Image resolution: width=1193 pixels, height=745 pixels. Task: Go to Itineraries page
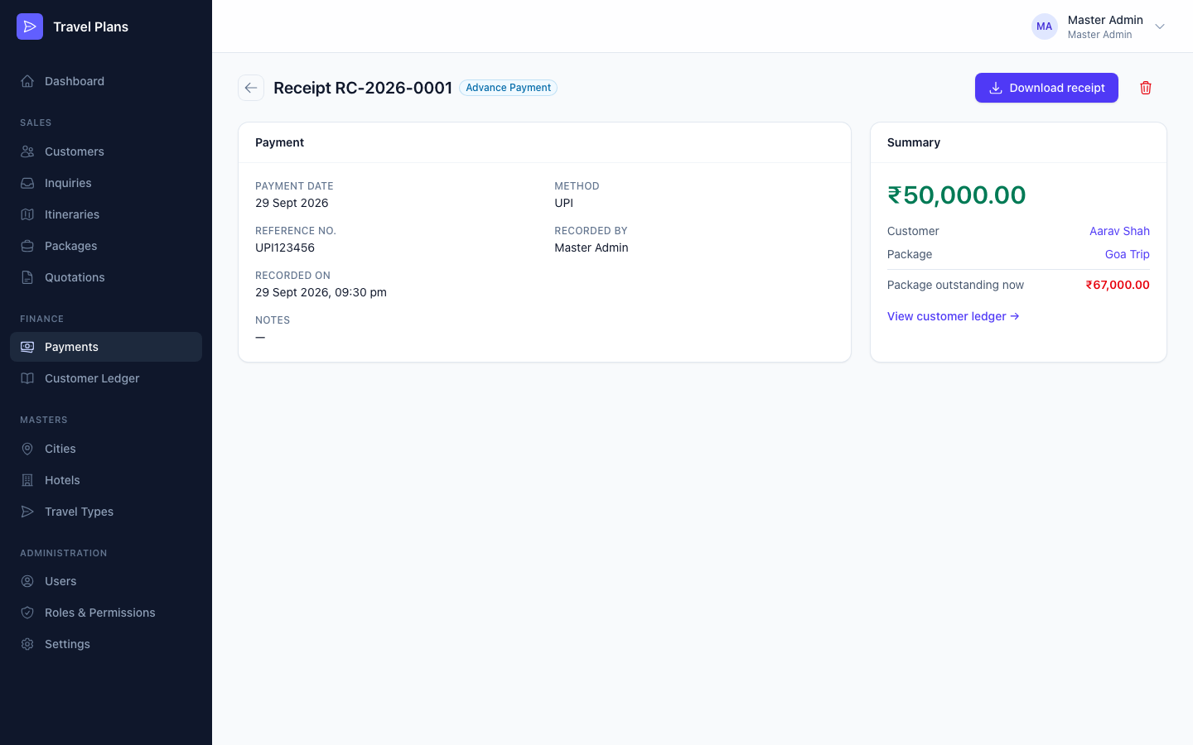pyautogui.click(x=106, y=214)
